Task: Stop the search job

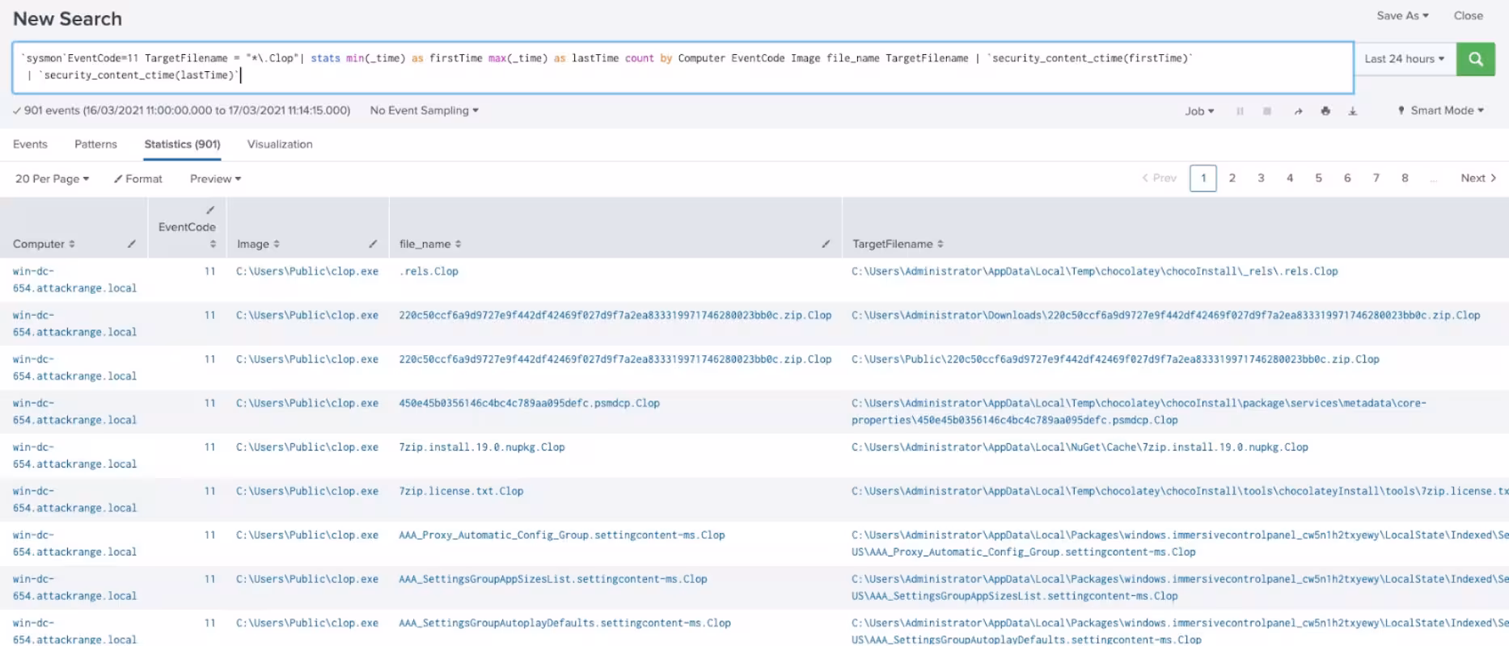Action: click(x=1267, y=111)
